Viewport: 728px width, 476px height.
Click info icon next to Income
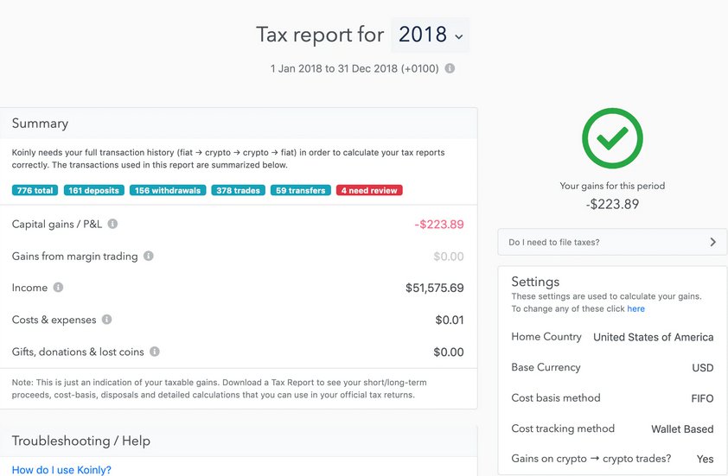click(x=58, y=287)
